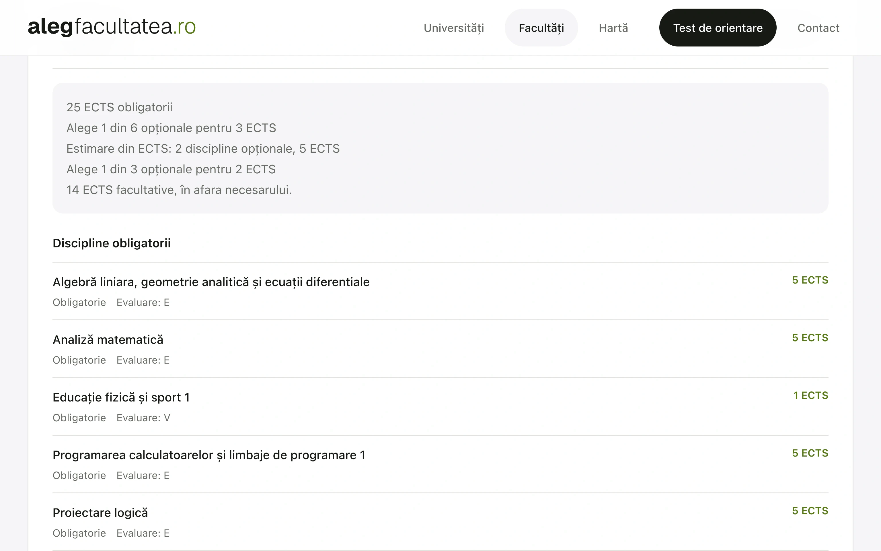Image resolution: width=881 pixels, height=551 pixels.
Task: Open 'Programarea calculatoarelor și limbaje de programare 1'
Action: 440,464
